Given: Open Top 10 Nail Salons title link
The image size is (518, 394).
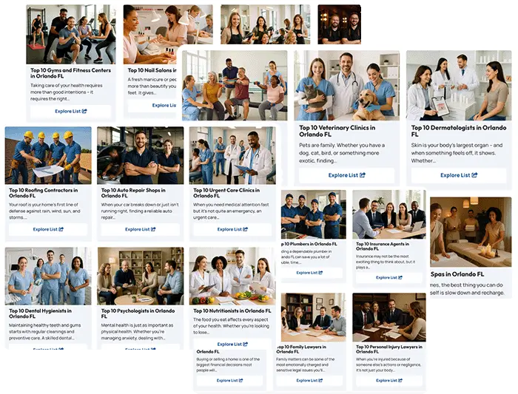Looking at the screenshot, I should pyautogui.click(x=152, y=70).
